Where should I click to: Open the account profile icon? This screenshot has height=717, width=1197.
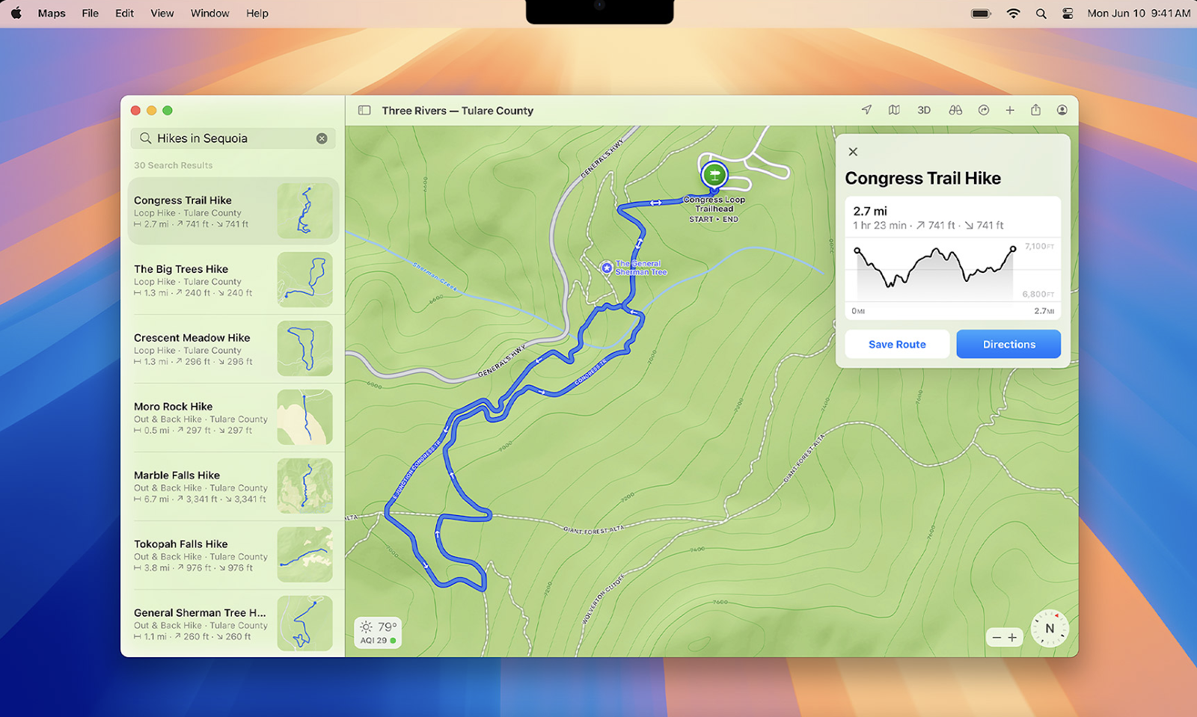coord(1062,110)
